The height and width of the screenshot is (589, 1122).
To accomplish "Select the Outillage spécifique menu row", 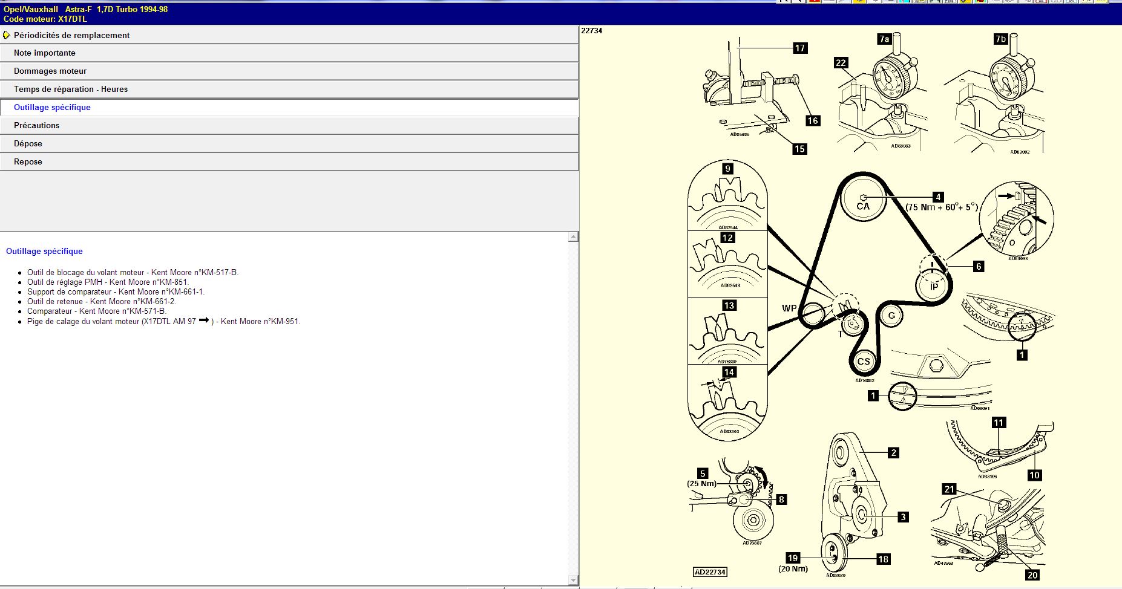I will click(52, 108).
